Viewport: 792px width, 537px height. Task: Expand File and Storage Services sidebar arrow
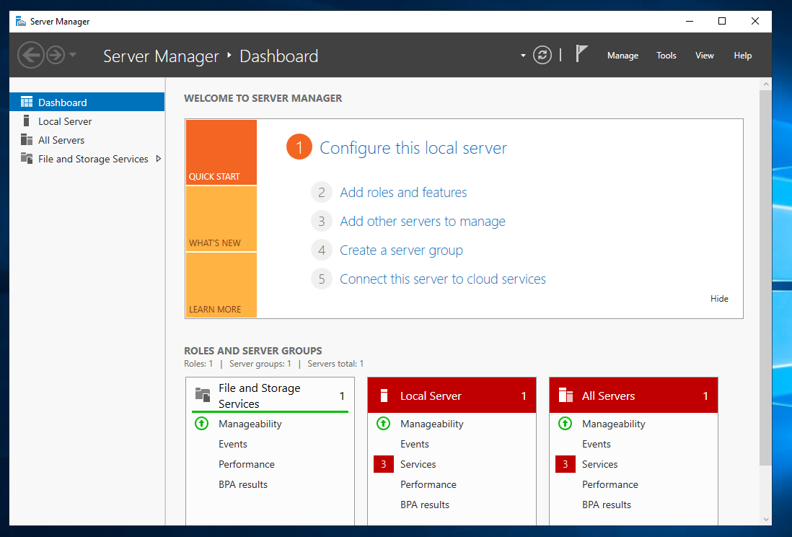tap(159, 159)
